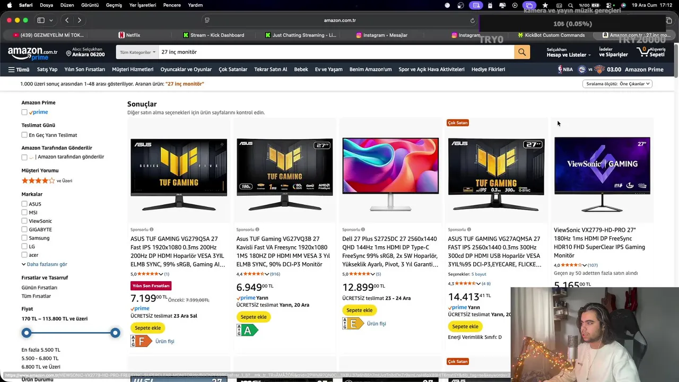Click the Safari reader page icon in address bar
The image size is (679, 382).
click(207, 20)
